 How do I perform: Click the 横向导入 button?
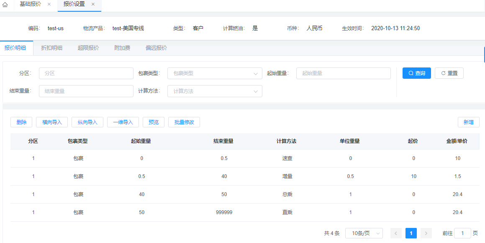pyautogui.click(x=52, y=122)
